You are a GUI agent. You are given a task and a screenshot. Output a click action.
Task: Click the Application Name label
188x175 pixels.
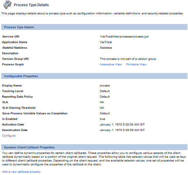click(x=15, y=42)
